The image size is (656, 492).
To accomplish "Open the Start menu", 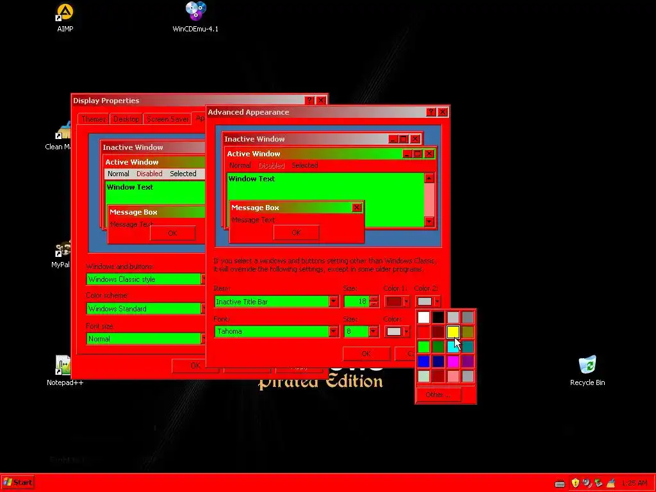I will coord(17,482).
